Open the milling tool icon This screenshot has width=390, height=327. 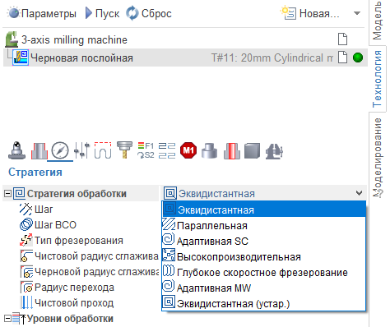pyautogui.click(x=124, y=150)
